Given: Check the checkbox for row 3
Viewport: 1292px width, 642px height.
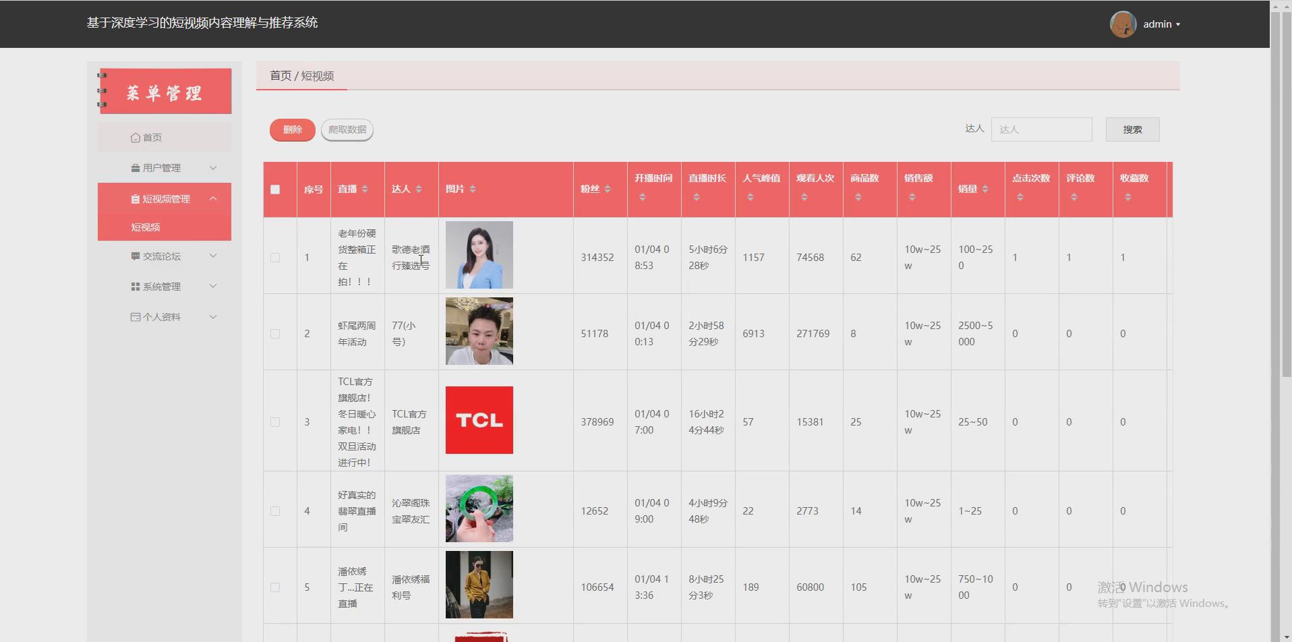Looking at the screenshot, I should [x=275, y=422].
